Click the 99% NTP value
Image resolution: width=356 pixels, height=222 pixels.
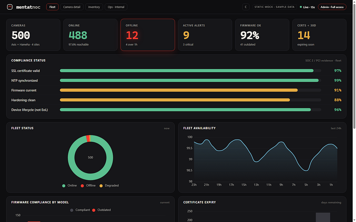[x=337, y=80]
